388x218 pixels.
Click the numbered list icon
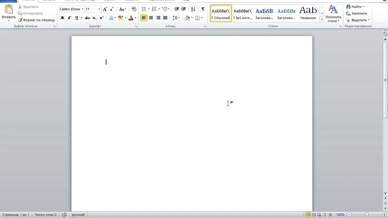[154, 9]
